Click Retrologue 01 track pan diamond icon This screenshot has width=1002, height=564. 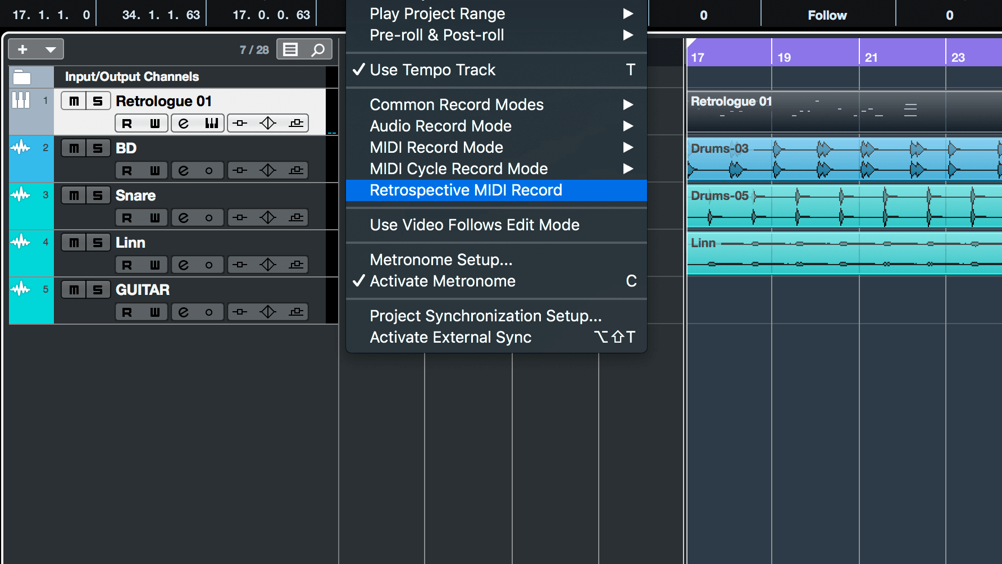click(x=268, y=123)
